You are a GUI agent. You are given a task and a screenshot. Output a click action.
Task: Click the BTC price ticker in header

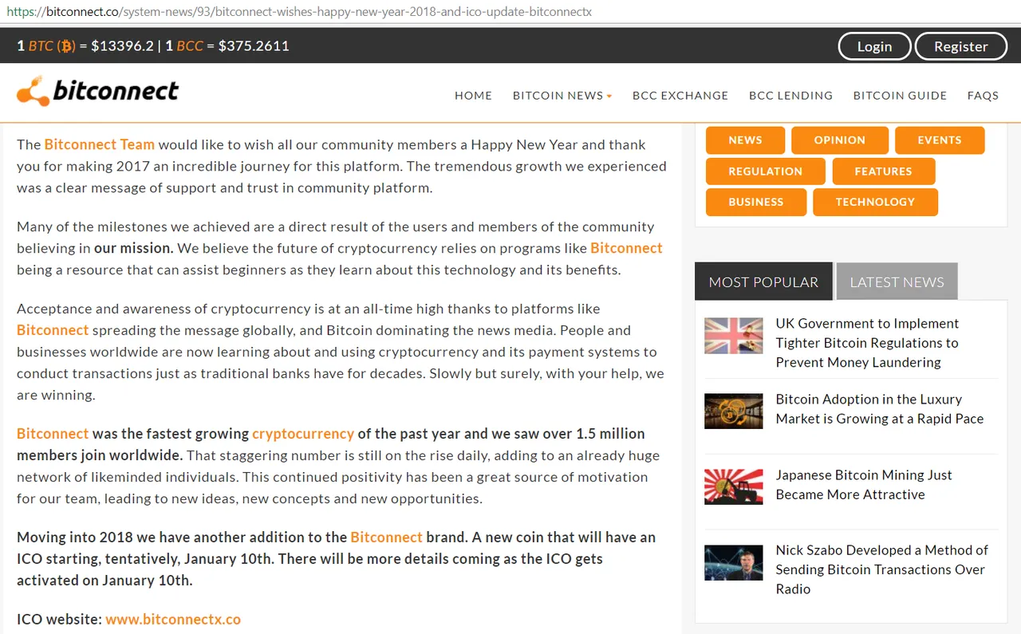click(85, 46)
